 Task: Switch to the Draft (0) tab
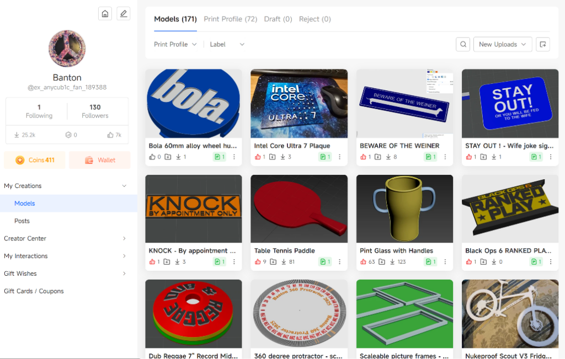tap(278, 19)
